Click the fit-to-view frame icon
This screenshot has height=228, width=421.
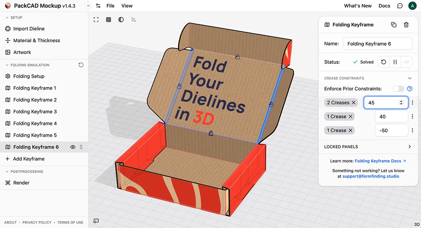point(96,20)
